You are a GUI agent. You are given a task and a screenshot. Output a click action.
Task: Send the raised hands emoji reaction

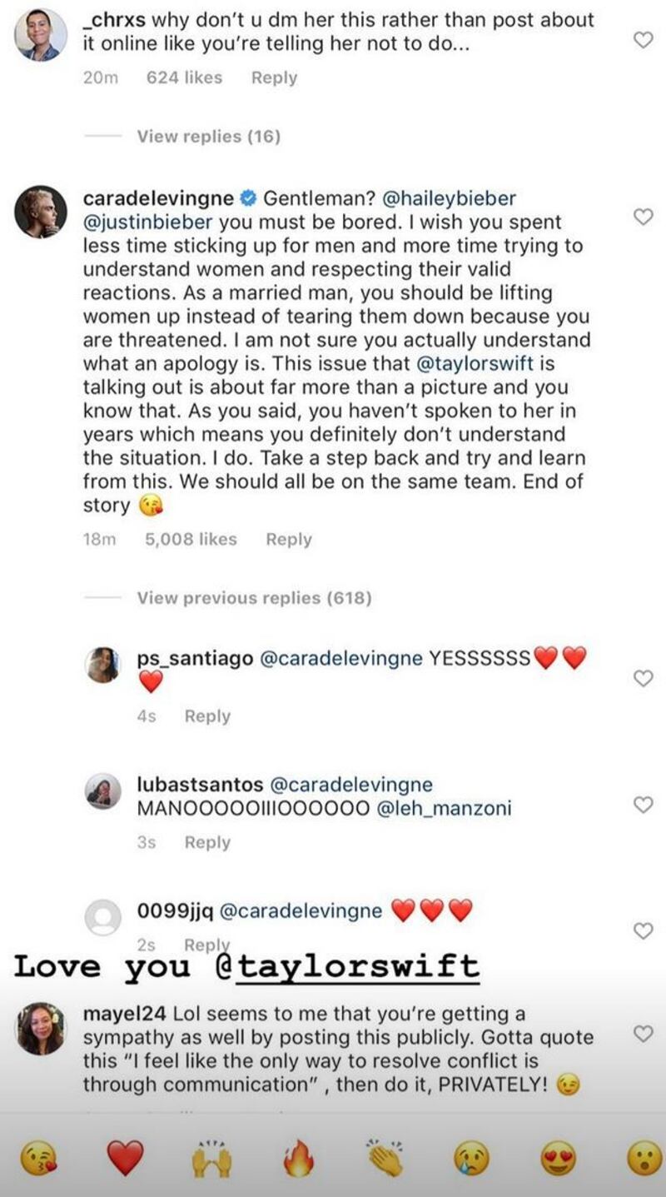click(211, 1159)
